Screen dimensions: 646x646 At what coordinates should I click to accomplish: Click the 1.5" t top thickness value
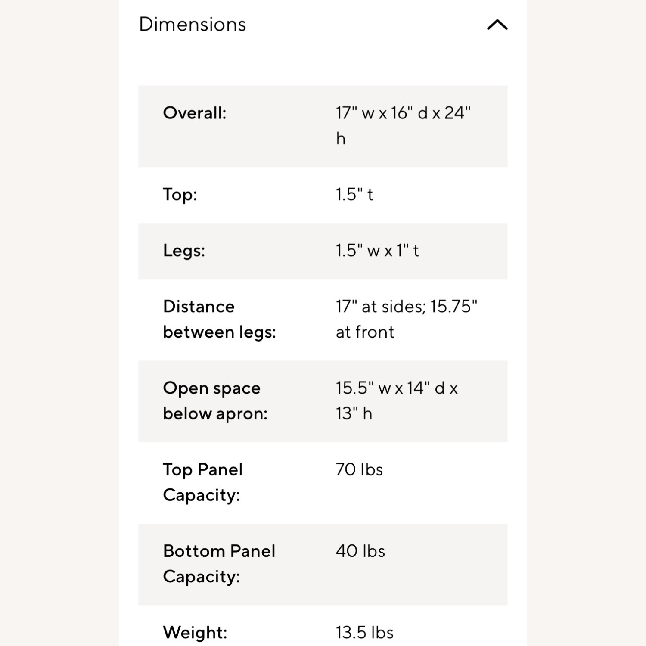coord(354,195)
